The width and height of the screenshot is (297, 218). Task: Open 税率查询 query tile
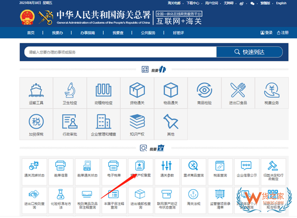(220, 172)
